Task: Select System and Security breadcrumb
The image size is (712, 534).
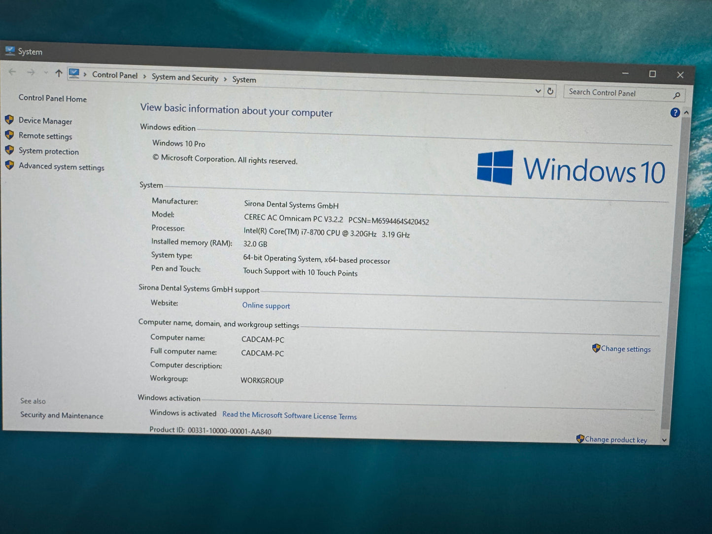Action: coord(185,77)
